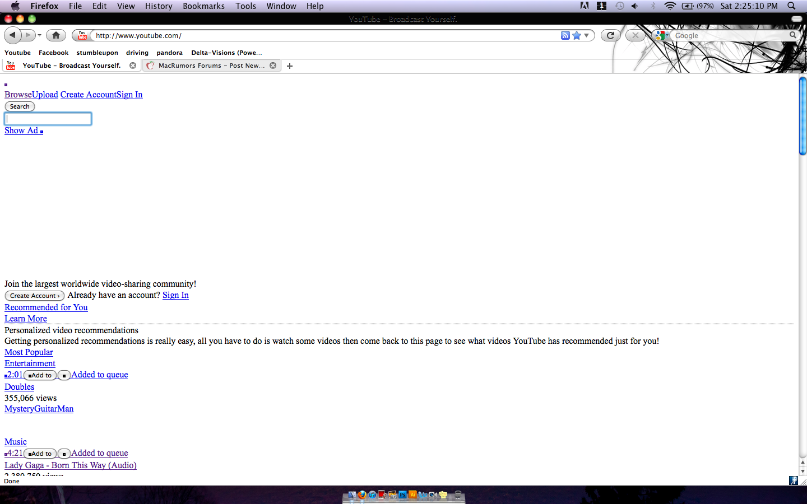Click the address bar showing youtube.com
This screenshot has width=807, height=504.
[325, 35]
